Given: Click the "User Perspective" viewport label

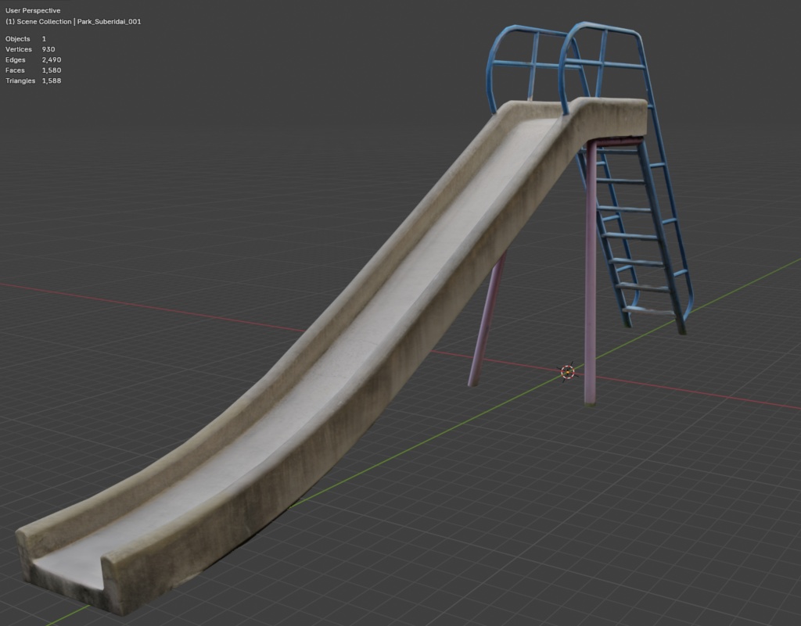Looking at the screenshot, I should (x=33, y=10).
